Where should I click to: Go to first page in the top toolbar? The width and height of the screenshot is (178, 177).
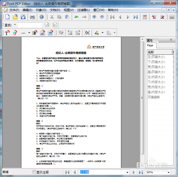tap(112, 17)
